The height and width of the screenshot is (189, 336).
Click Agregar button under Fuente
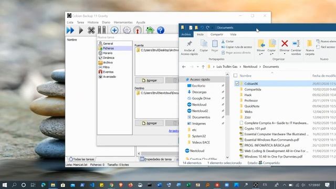click(149, 80)
